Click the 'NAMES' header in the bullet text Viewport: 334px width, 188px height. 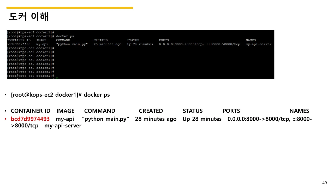point(299,111)
